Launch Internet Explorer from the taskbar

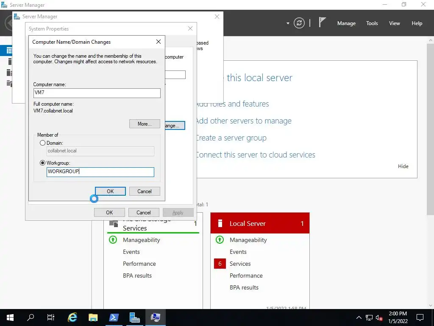point(72,318)
